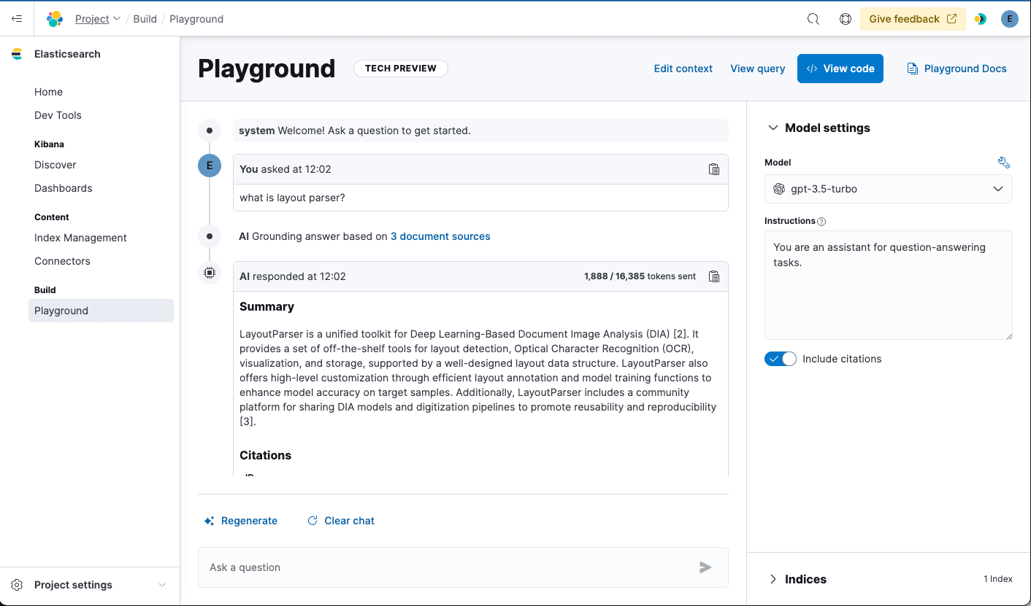Click Regenerate to redo the answer
The width and height of the screenshot is (1031, 606).
point(241,521)
